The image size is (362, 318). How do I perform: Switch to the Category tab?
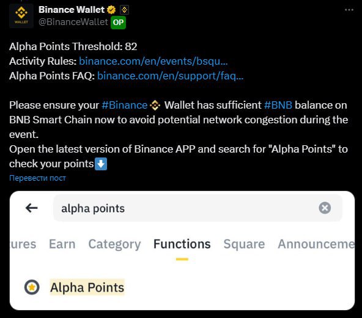(x=114, y=244)
